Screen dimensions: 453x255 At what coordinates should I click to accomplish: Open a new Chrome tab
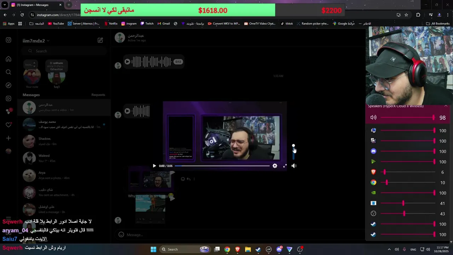point(69,5)
